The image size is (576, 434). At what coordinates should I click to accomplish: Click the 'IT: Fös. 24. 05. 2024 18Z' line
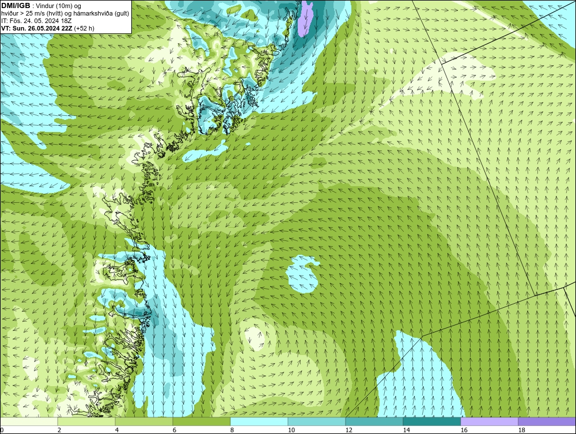pos(36,21)
